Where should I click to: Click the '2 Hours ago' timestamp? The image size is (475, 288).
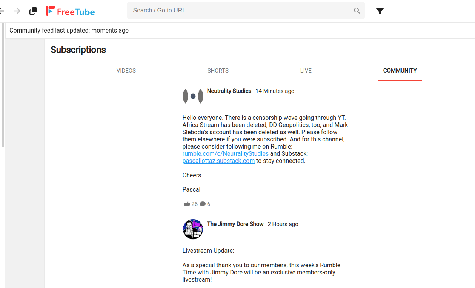[x=283, y=224]
